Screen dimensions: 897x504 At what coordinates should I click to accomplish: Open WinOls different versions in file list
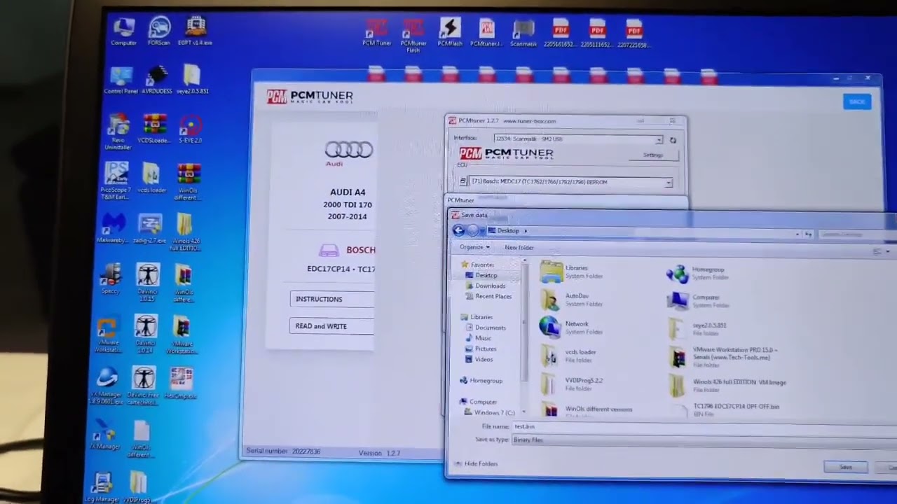(587, 411)
